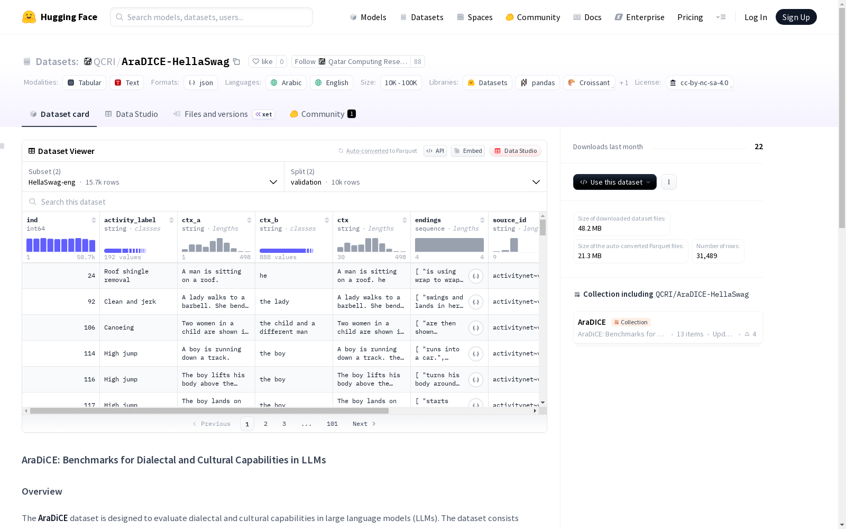The width and height of the screenshot is (846, 529).
Task: Click the Log In link
Action: [x=756, y=17]
